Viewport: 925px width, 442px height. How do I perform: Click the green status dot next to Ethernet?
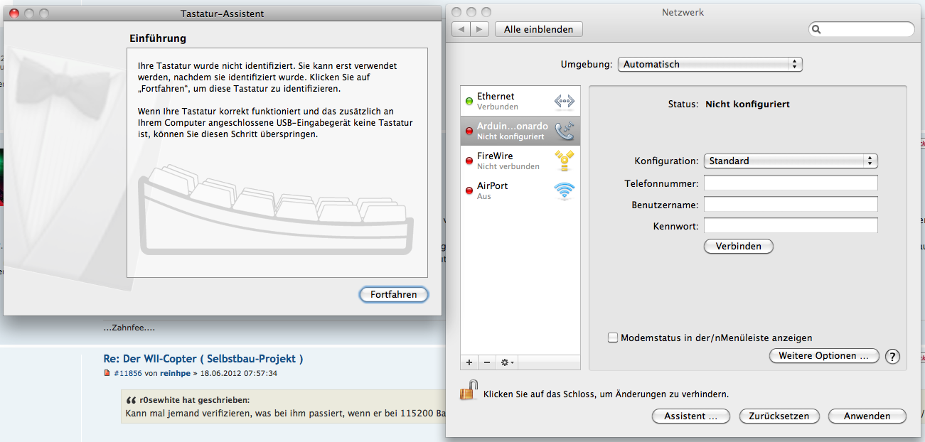[469, 102]
